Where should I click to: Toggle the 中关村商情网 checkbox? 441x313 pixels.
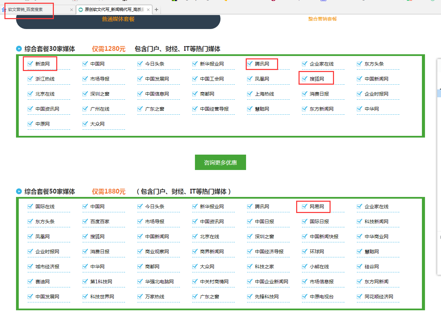(x=195, y=281)
